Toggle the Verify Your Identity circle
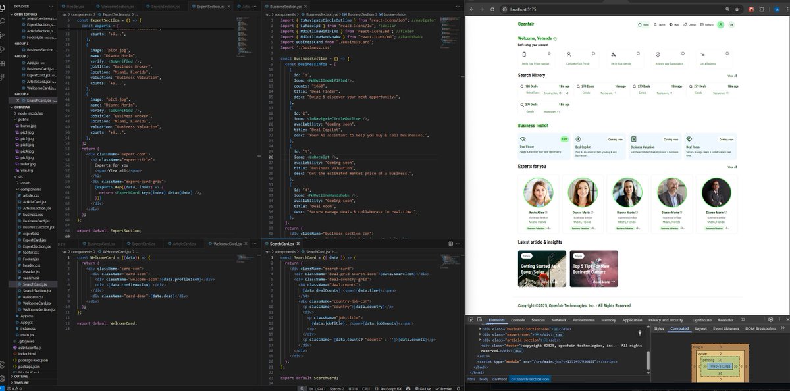 coord(638,53)
